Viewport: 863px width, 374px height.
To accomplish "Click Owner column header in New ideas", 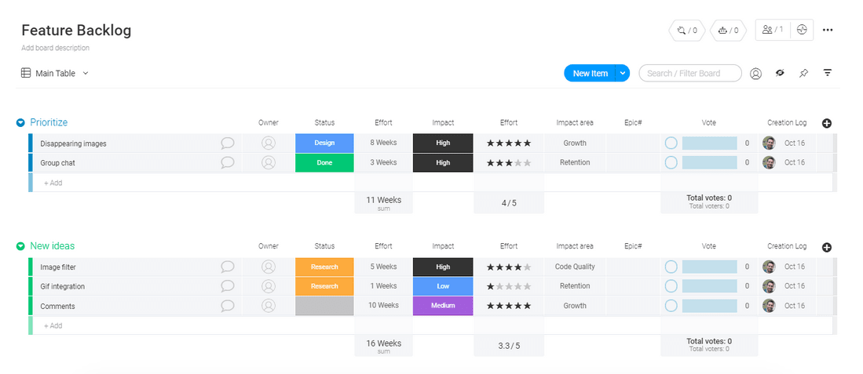I will coord(269,246).
